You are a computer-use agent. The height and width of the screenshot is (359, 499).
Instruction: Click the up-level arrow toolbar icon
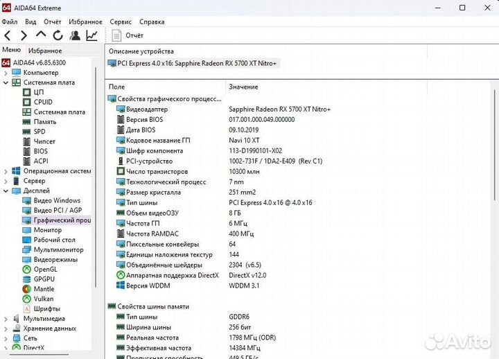coord(41,35)
